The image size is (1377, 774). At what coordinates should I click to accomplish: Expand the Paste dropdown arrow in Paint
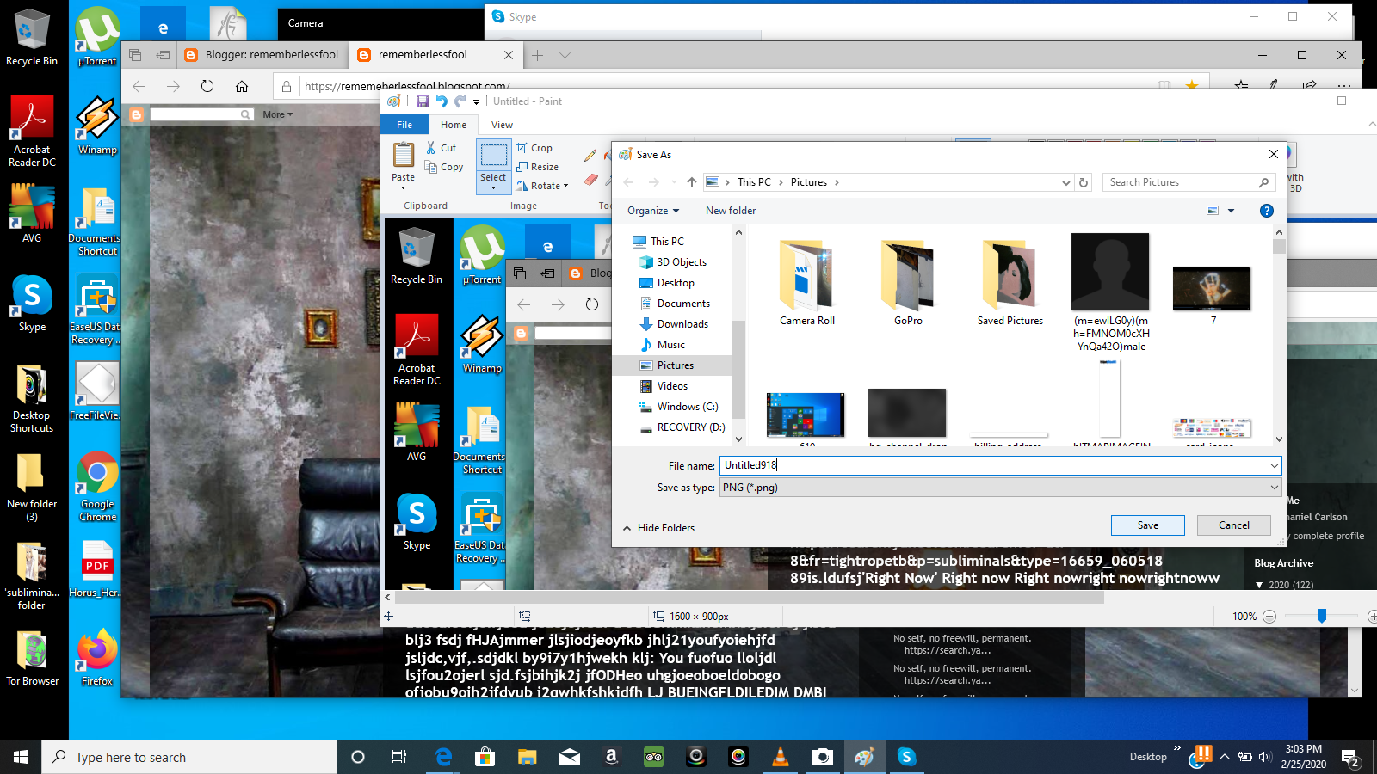pyautogui.click(x=403, y=187)
